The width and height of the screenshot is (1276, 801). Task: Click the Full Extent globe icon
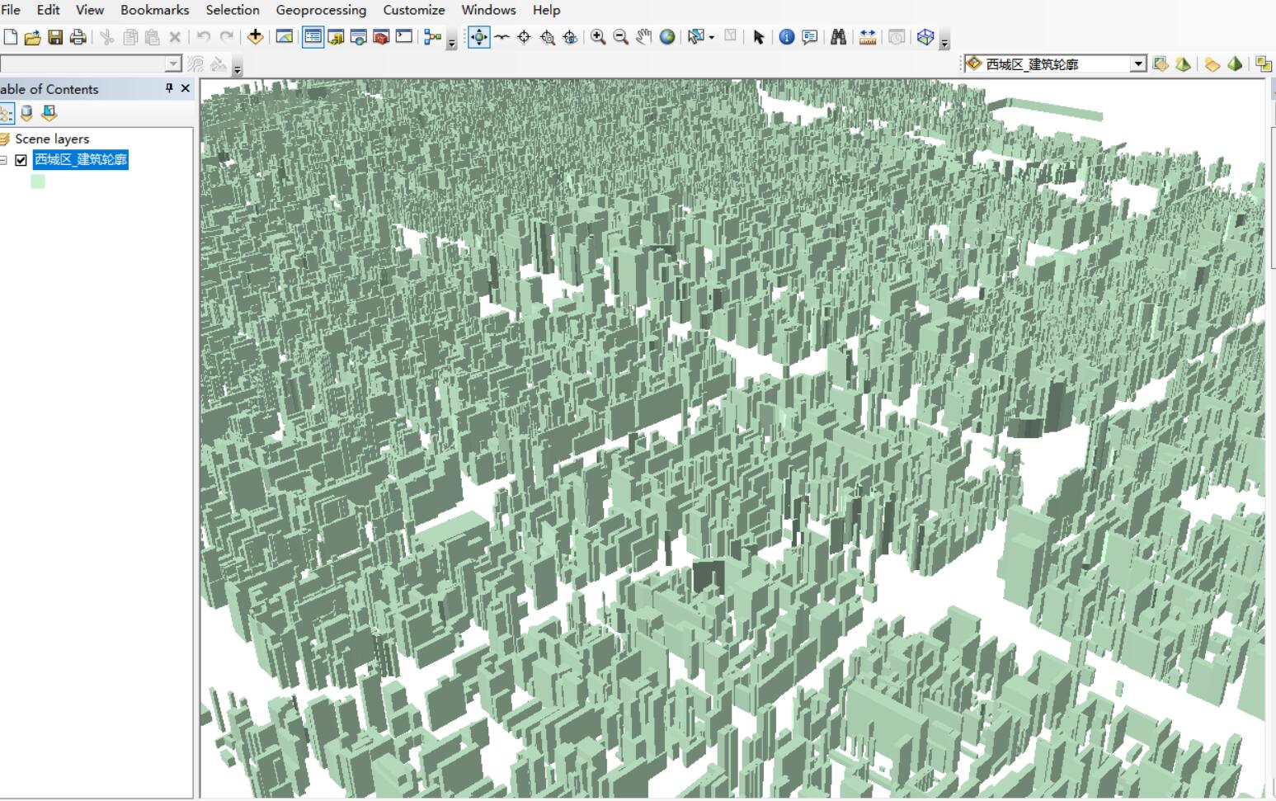(x=667, y=37)
